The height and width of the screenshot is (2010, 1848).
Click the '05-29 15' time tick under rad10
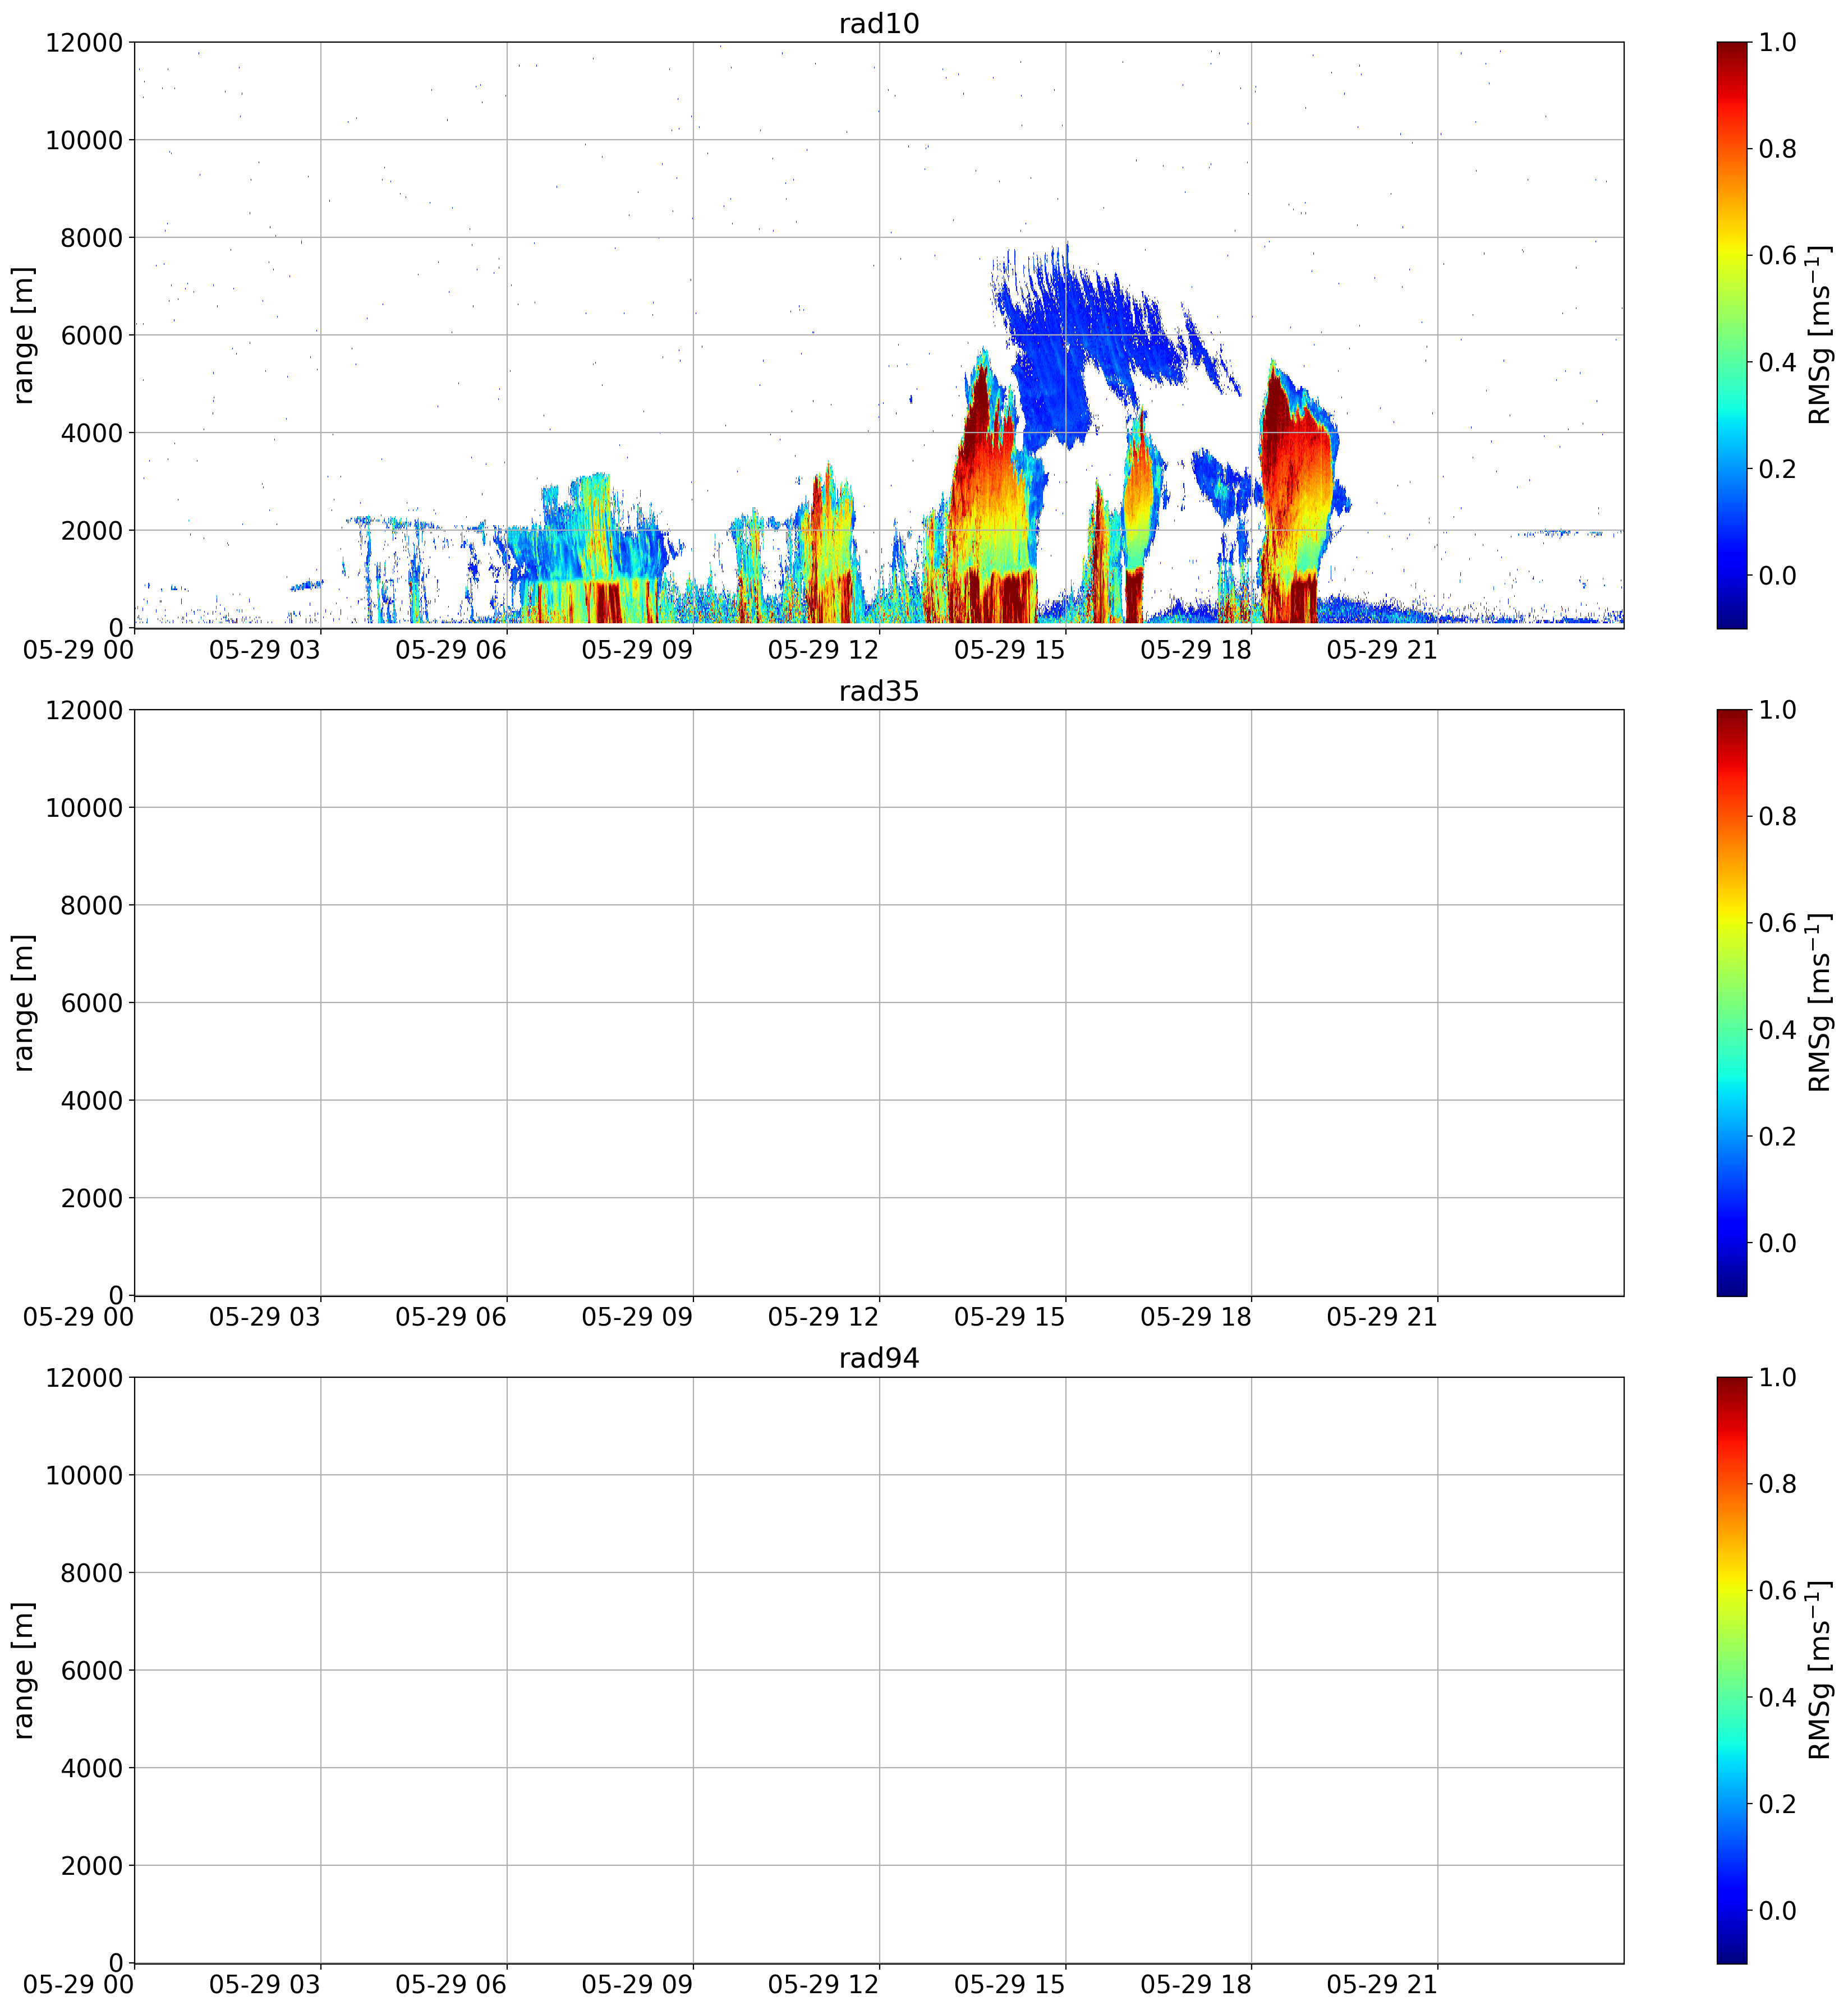tap(1009, 650)
